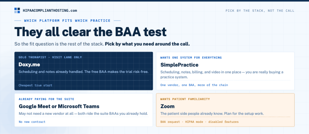
Task: Click "BAA request · HIPAA mode · disabled features" line
Action: (199, 122)
